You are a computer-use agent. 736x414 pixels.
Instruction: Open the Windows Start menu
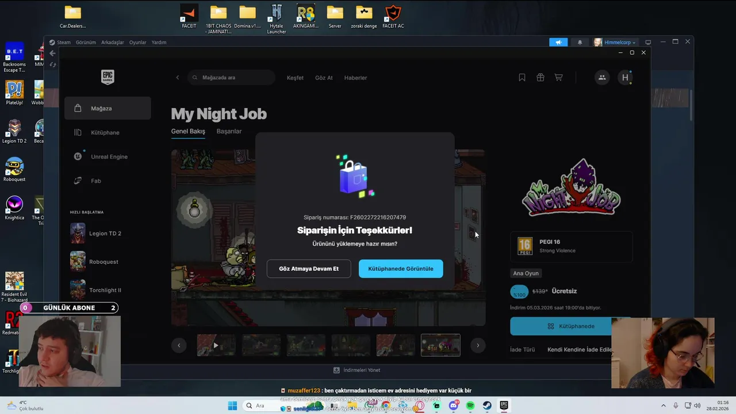(x=232, y=405)
